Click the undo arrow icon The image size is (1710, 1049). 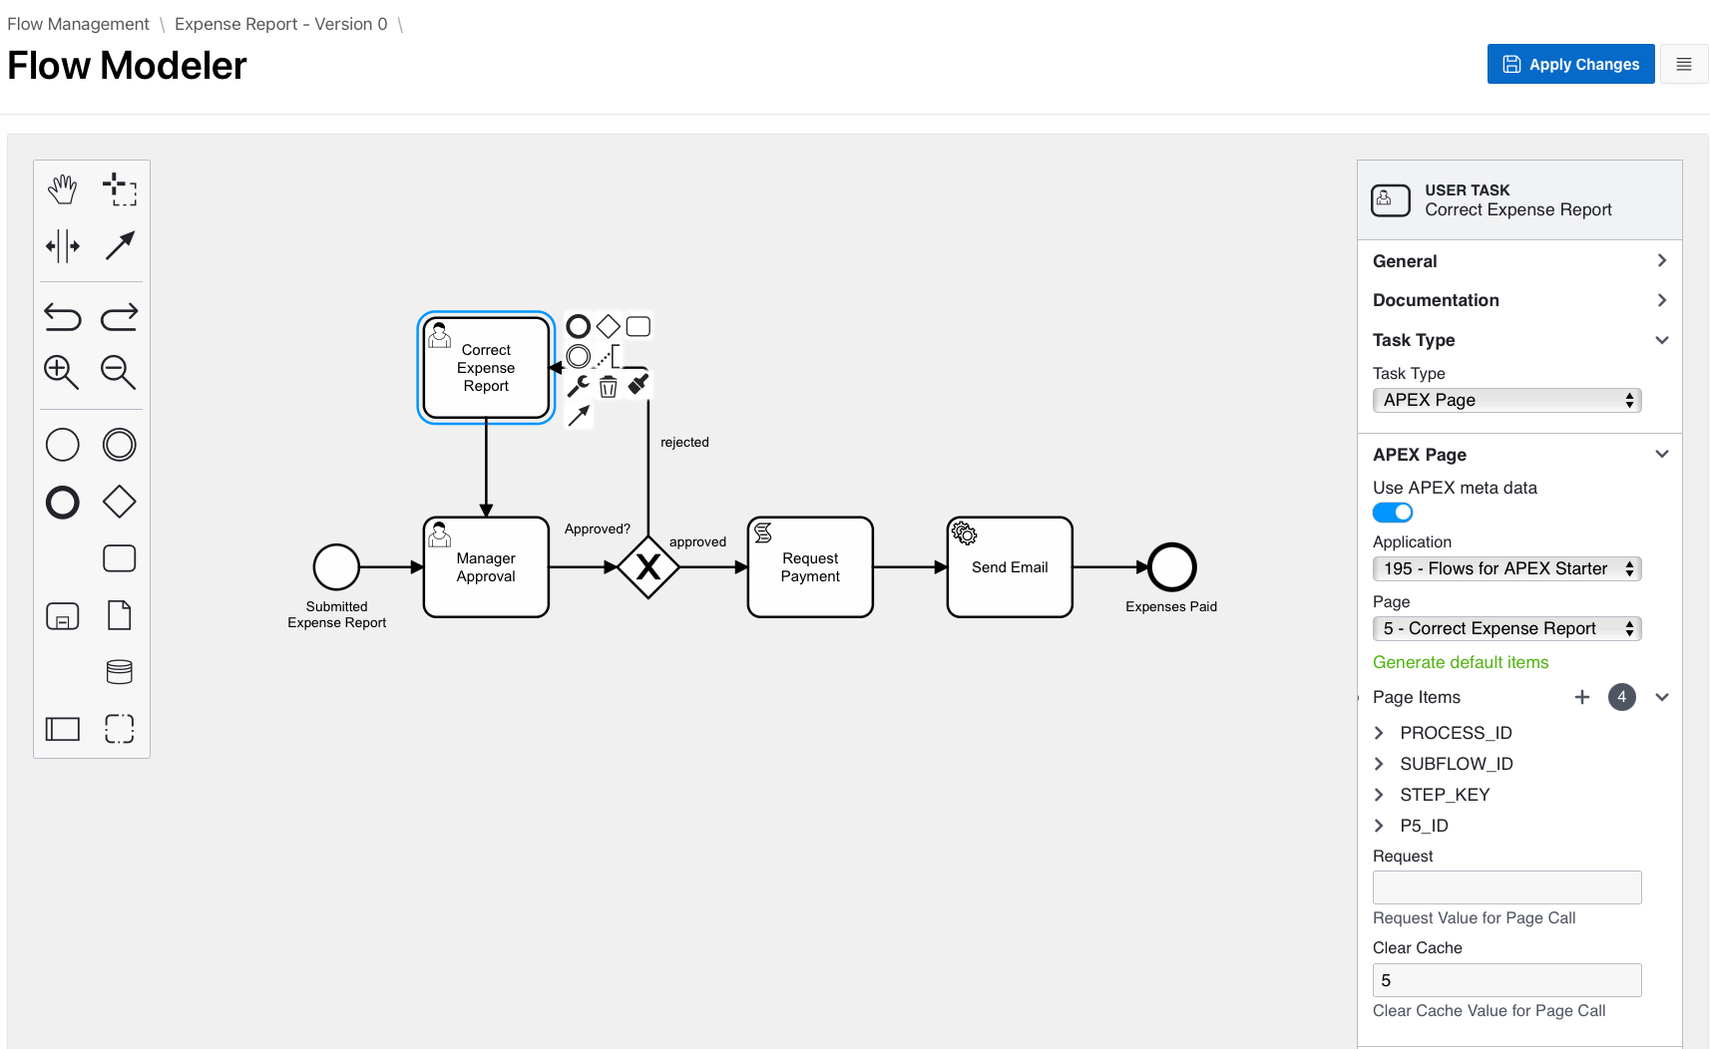click(x=62, y=316)
